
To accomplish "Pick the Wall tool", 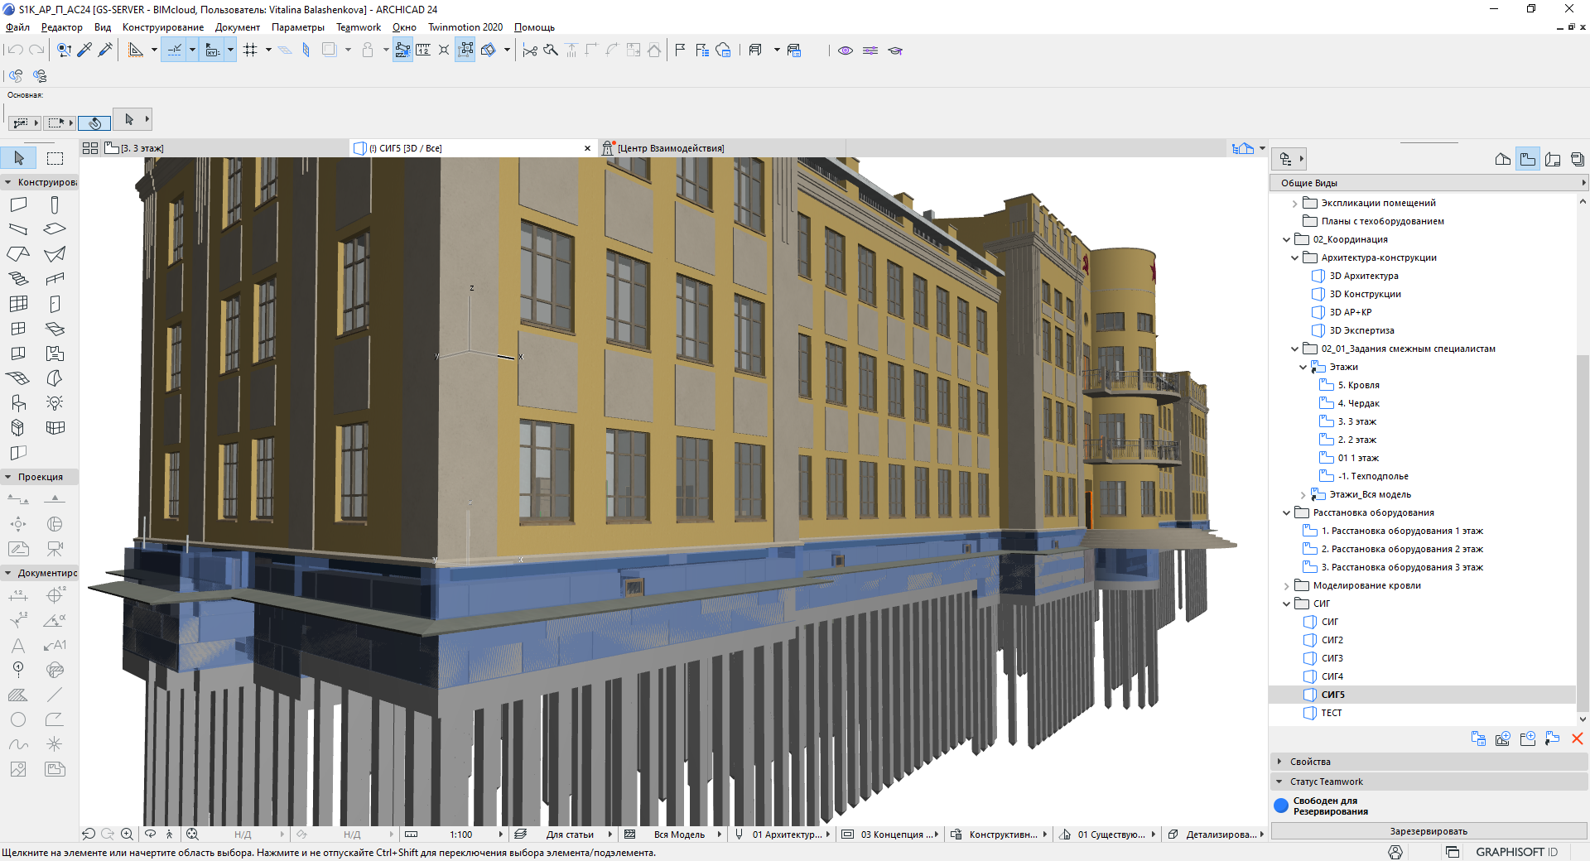I will (x=18, y=204).
